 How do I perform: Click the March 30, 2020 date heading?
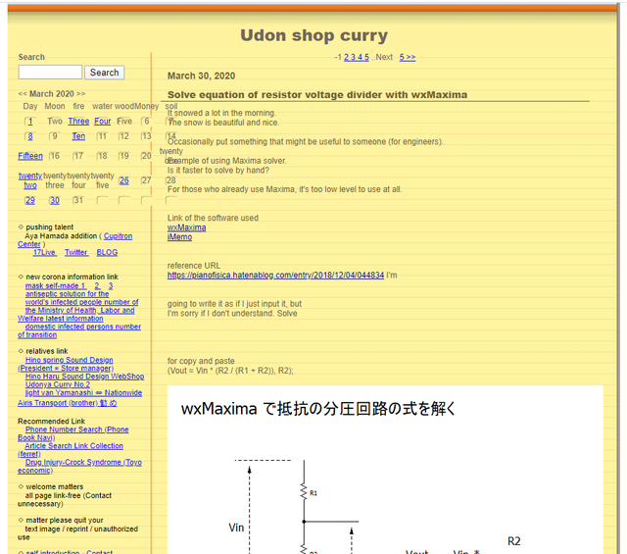201,76
